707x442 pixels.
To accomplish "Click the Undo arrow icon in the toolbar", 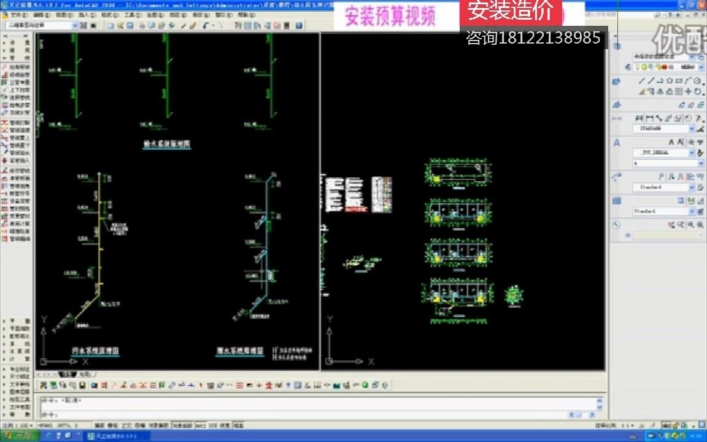I will (204, 26).
